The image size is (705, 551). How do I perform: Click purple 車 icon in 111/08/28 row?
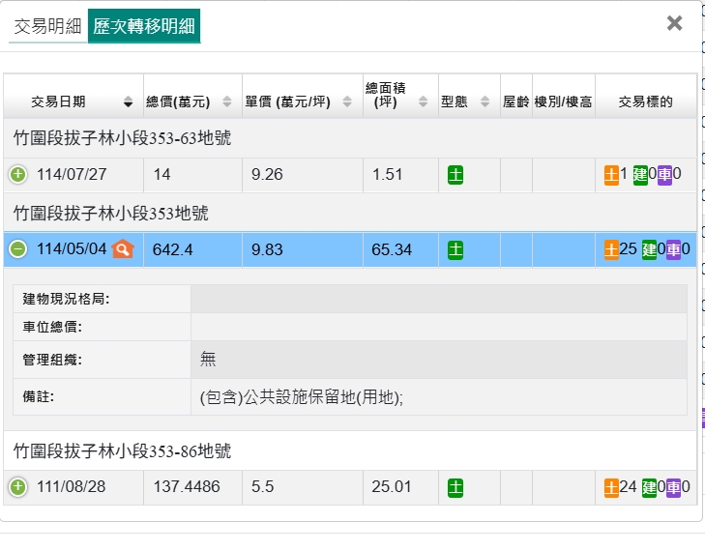(673, 487)
